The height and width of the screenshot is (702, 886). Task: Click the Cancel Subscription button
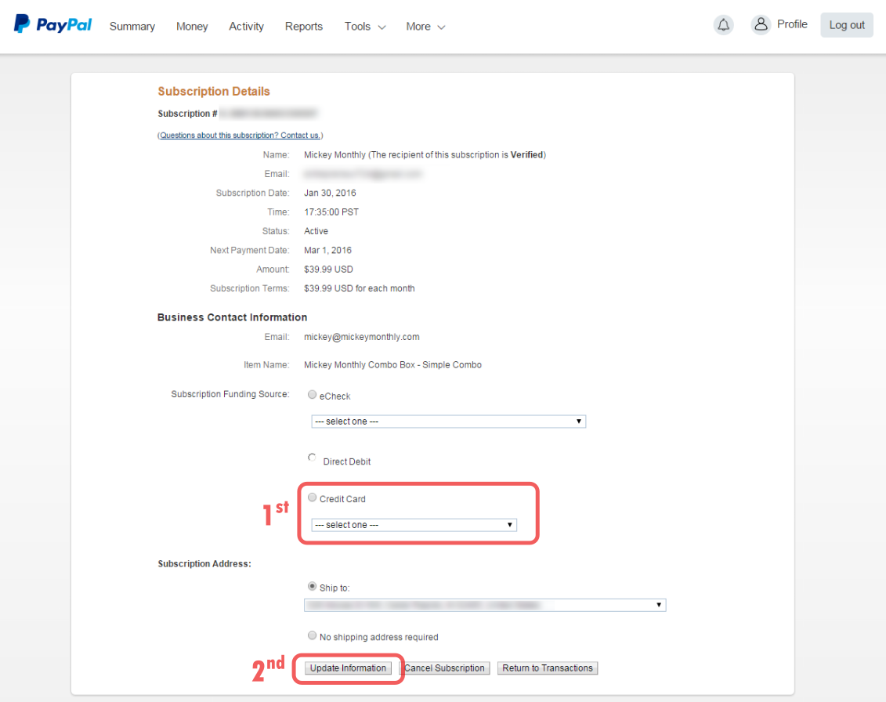point(445,668)
